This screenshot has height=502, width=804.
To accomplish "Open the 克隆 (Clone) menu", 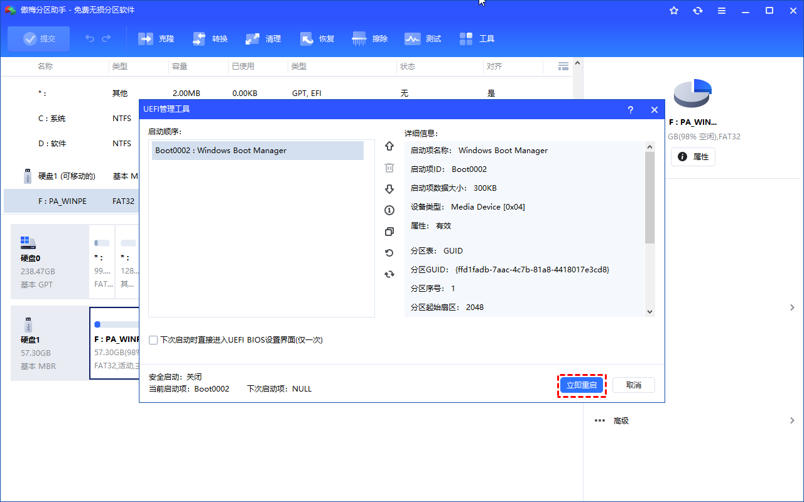I will (x=156, y=39).
